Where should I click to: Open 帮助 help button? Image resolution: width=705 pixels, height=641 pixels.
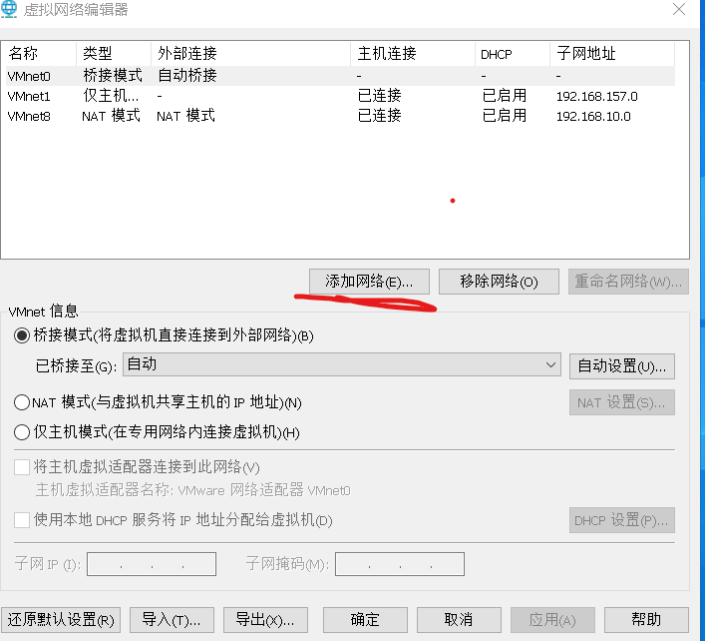click(646, 620)
